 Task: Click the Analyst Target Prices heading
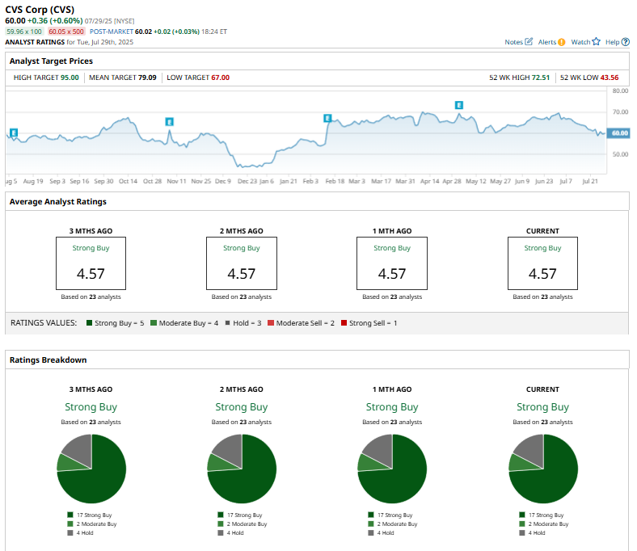[51, 61]
